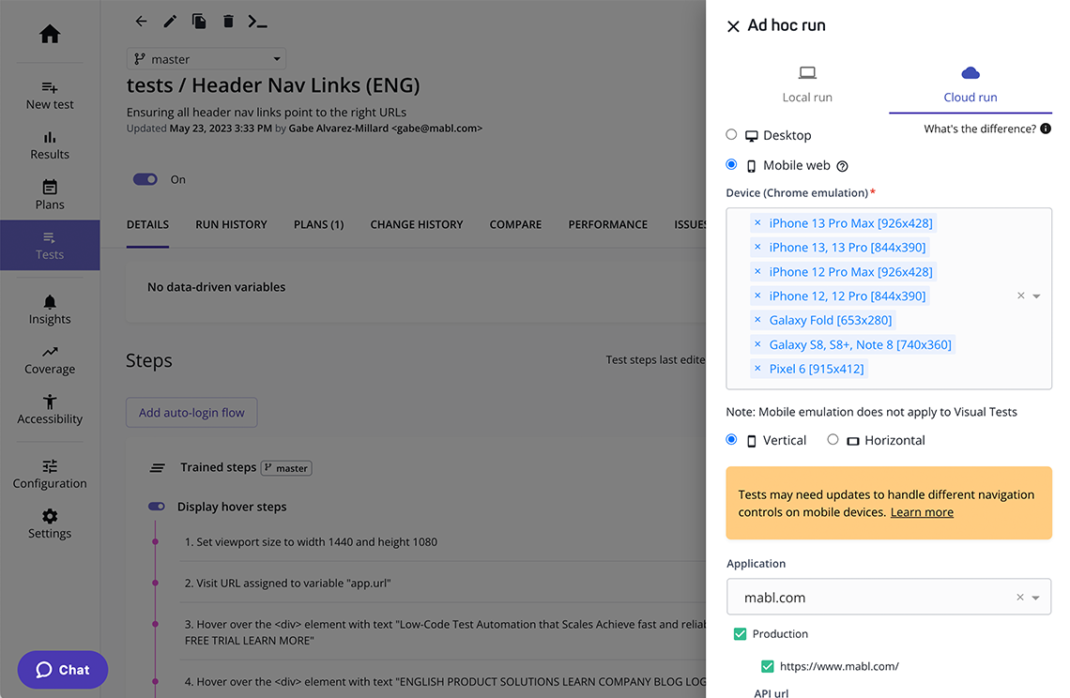Open Configuration in the sidebar
Screen dimensions: 1070x698
[50, 474]
